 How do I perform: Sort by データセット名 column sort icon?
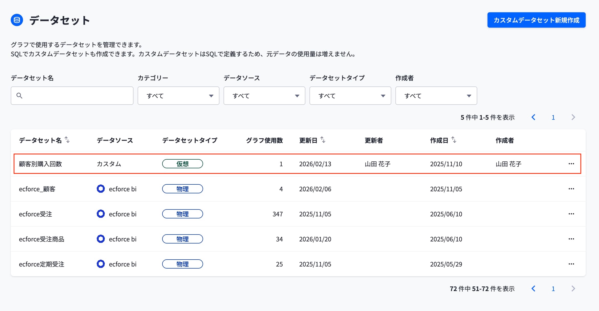click(x=67, y=140)
